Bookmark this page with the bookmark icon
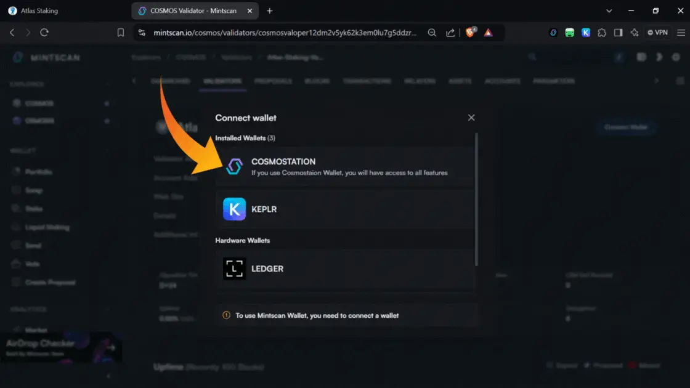Image resolution: width=690 pixels, height=388 pixels. [x=121, y=33]
